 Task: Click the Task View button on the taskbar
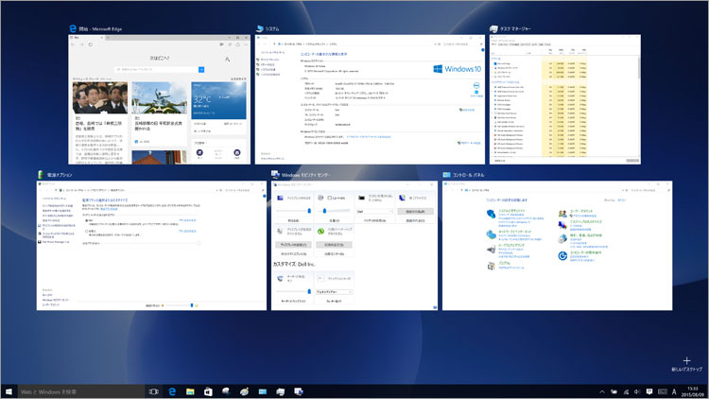click(154, 391)
